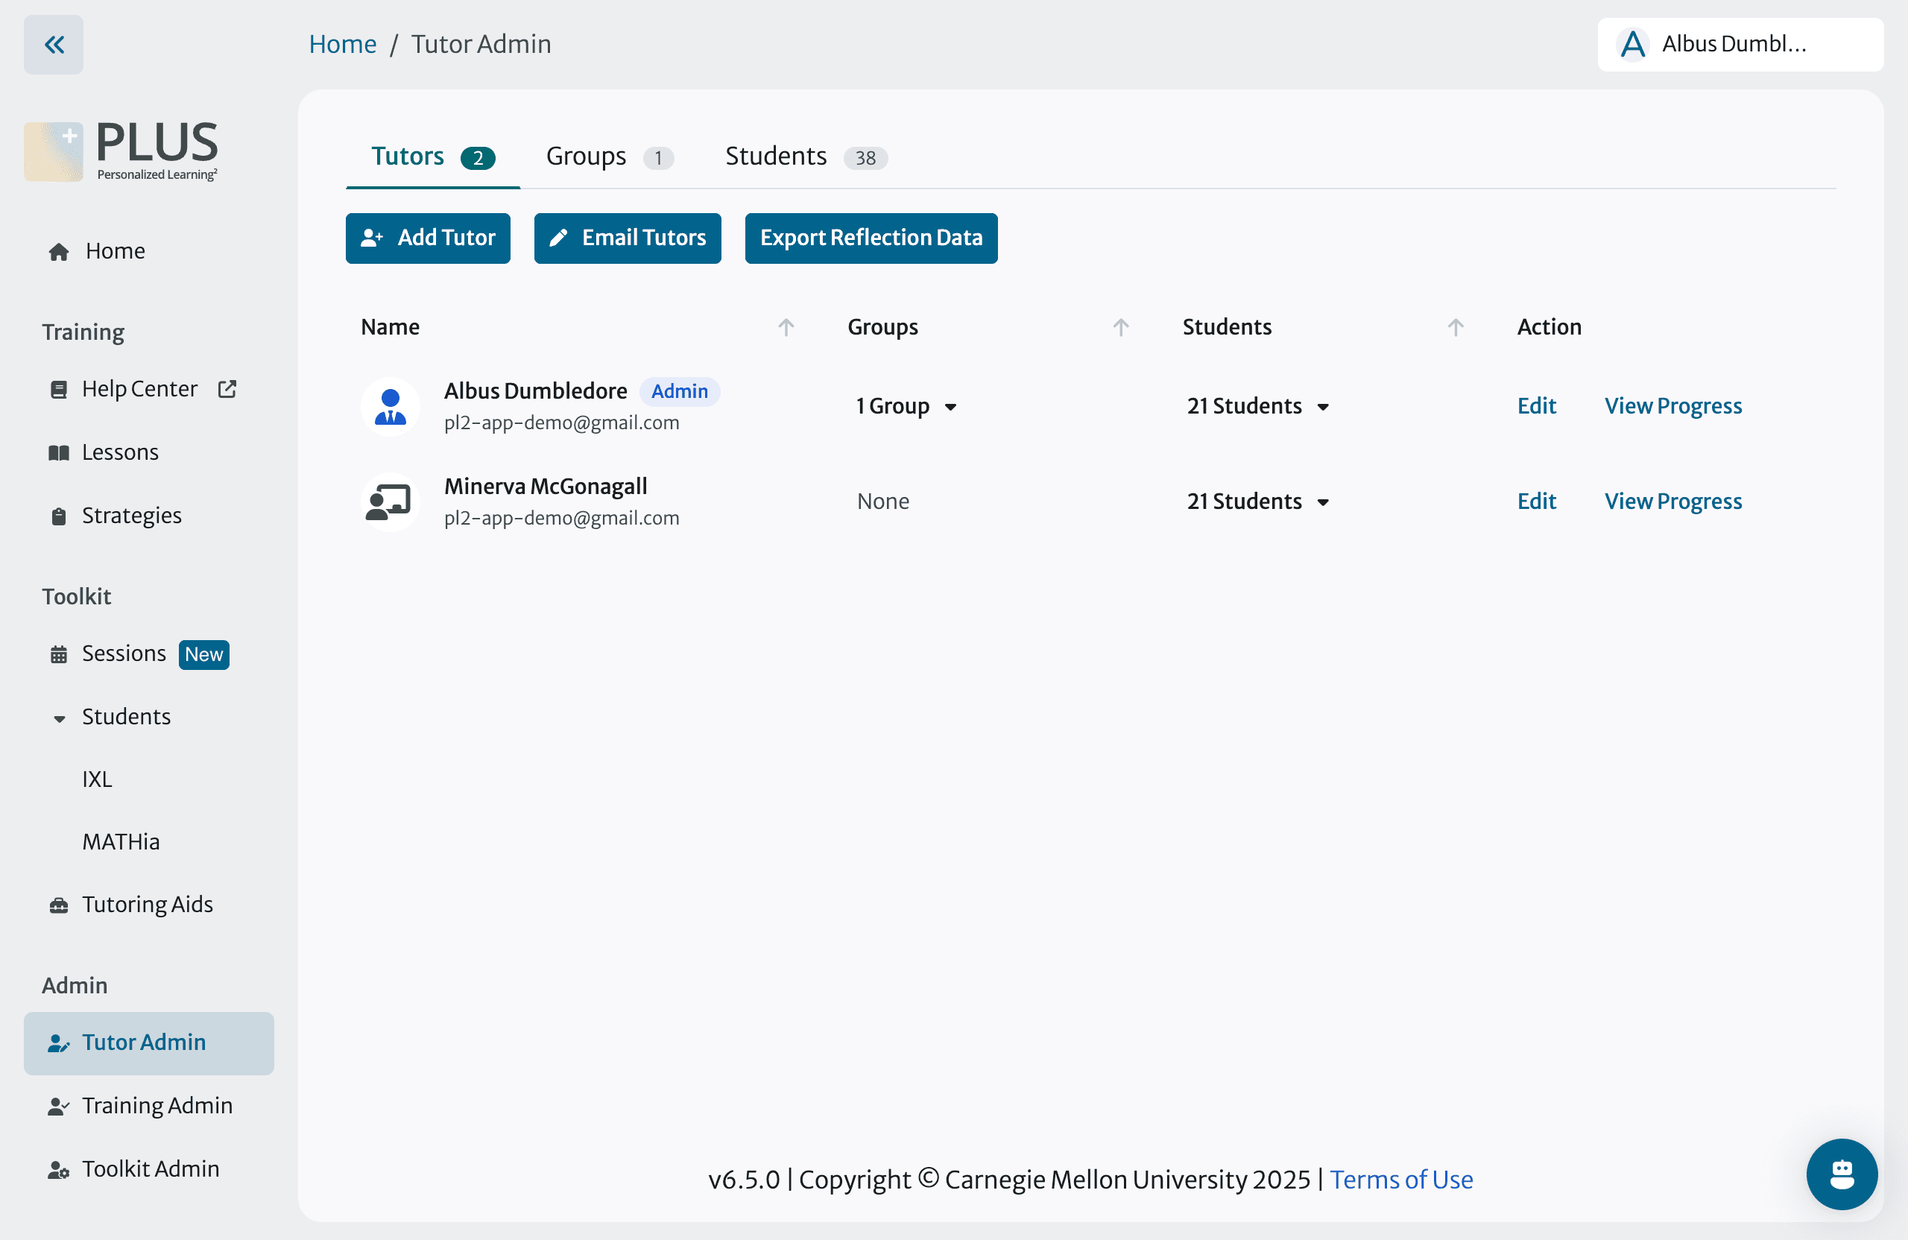Collapse the sidebar with double-chevron icon
The height and width of the screenshot is (1240, 1908).
pos(54,45)
